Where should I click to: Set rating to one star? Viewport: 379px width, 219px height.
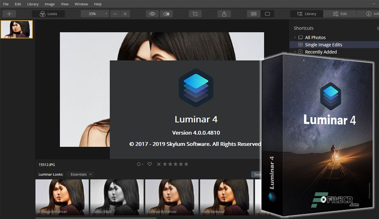click(x=165, y=164)
